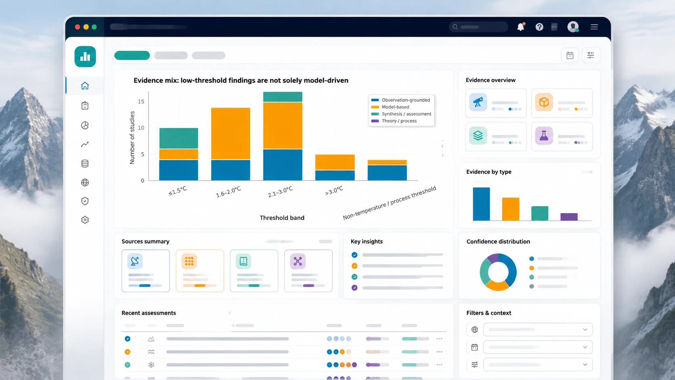Toggle the blue check in Key insights
Viewport: 675px width, 380px height.
point(354,255)
